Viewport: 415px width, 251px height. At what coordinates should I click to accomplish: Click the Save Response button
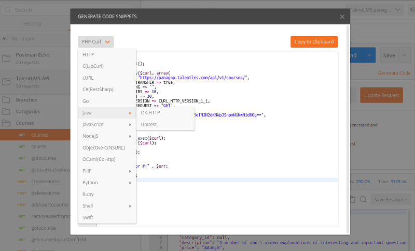click(391, 200)
